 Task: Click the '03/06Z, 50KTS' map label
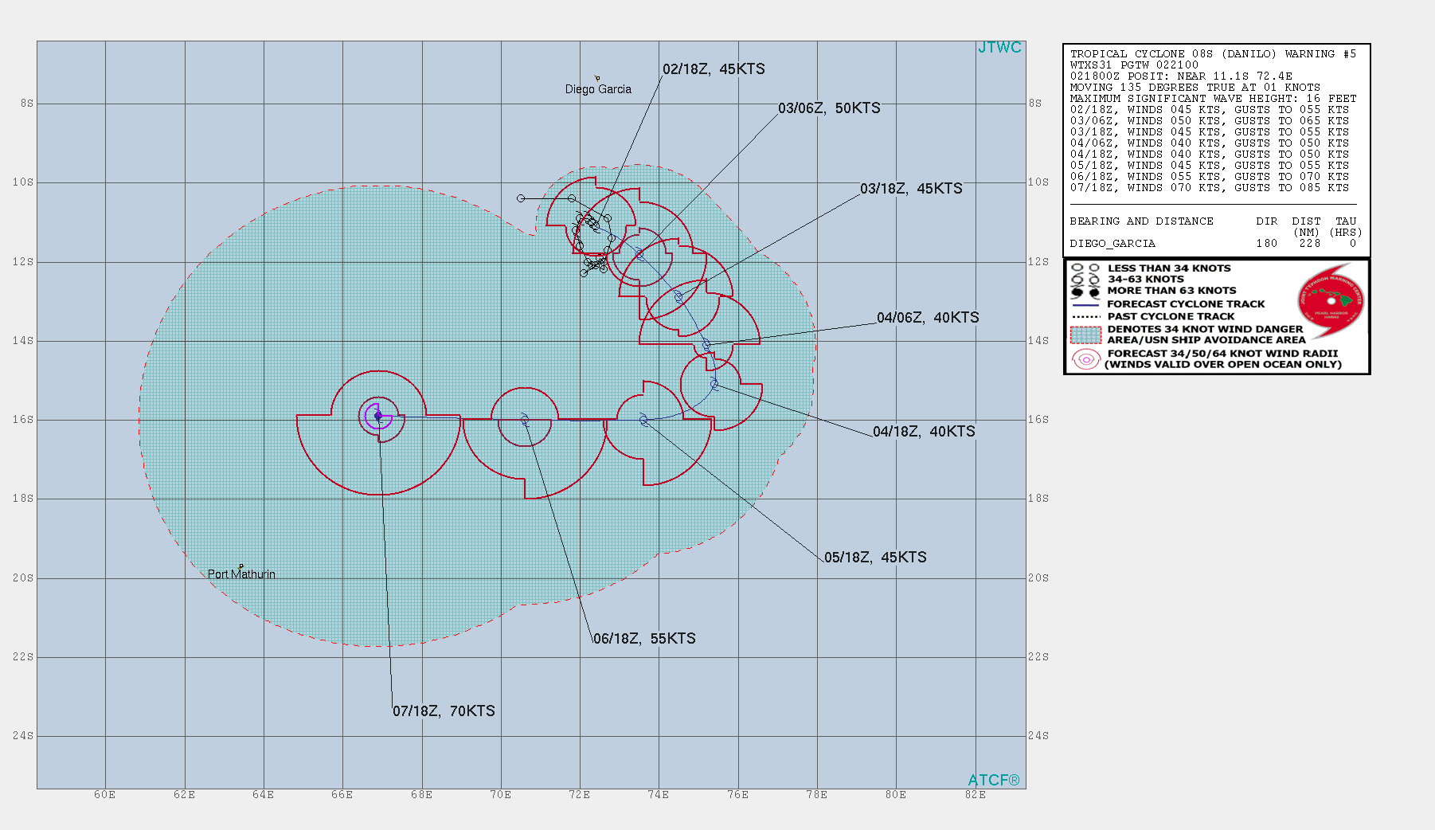coord(829,108)
